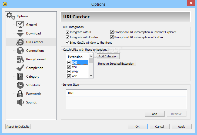This screenshot has height=135, width=197.
Task: Click the URL column header
Action: [x=115, y=93]
